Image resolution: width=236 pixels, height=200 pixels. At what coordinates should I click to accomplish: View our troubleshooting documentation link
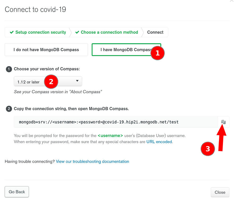(x=92, y=162)
